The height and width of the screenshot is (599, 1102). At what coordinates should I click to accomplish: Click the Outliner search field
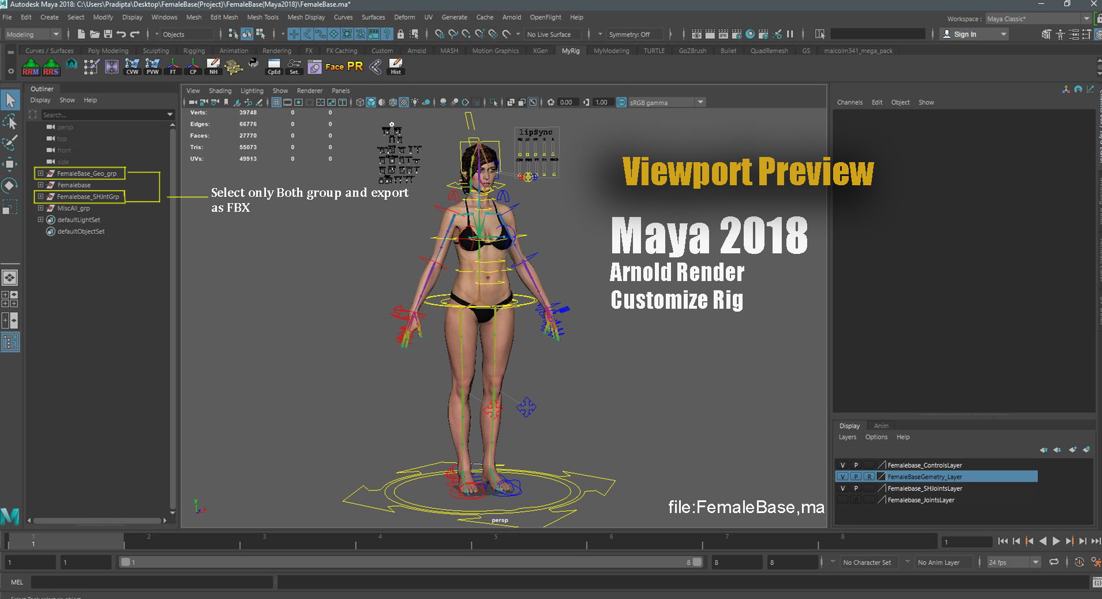(107, 115)
